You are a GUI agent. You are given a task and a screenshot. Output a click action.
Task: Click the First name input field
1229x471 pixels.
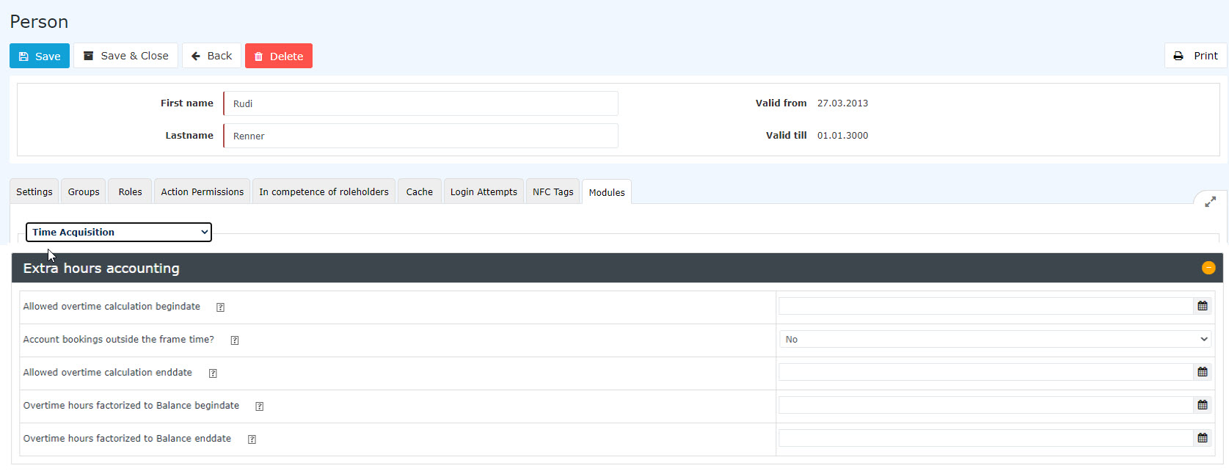click(x=420, y=103)
